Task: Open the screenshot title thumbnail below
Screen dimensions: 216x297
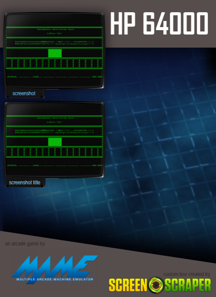Action: point(54,140)
